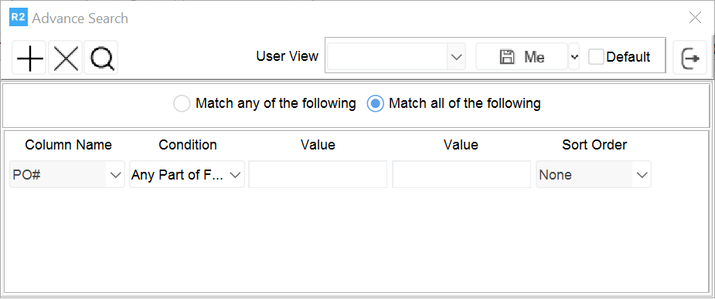The width and height of the screenshot is (715, 299).
Task: Select the Match any of the following radio
Action: coord(182,104)
